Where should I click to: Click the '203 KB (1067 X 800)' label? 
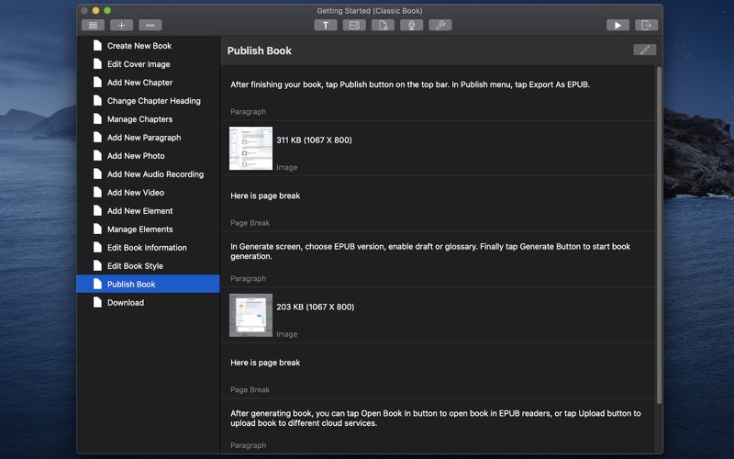pyautogui.click(x=315, y=307)
